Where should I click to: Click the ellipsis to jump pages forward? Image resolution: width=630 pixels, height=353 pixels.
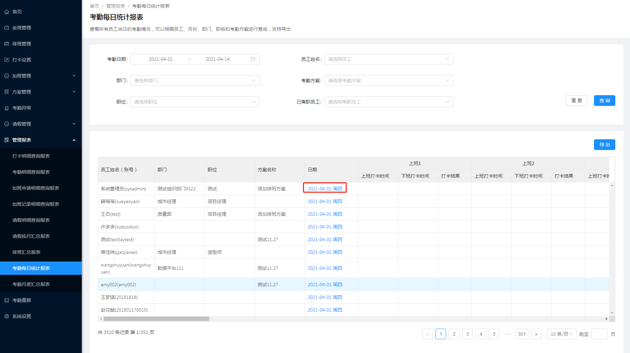pyautogui.click(x=508, y=334)
